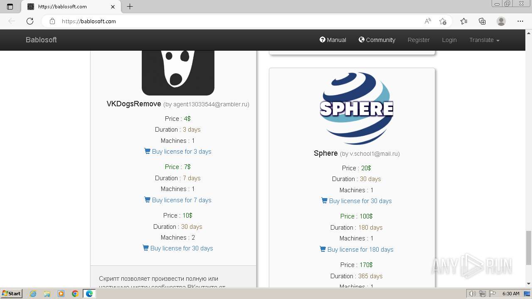532x299 pixels.
Task: Select the bablosoft.com browser tab
Action: [71, 7]
